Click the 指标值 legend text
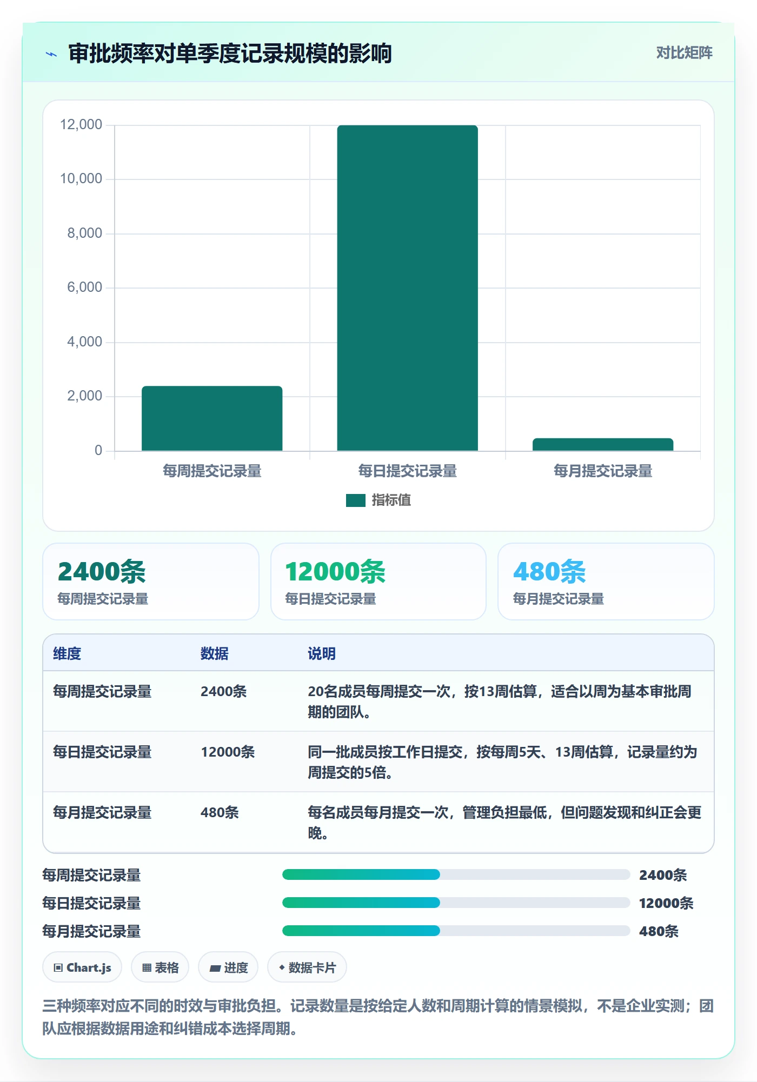 (391, 500)
